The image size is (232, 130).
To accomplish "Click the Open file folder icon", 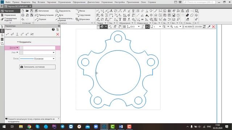I will (x=27, y=11).
